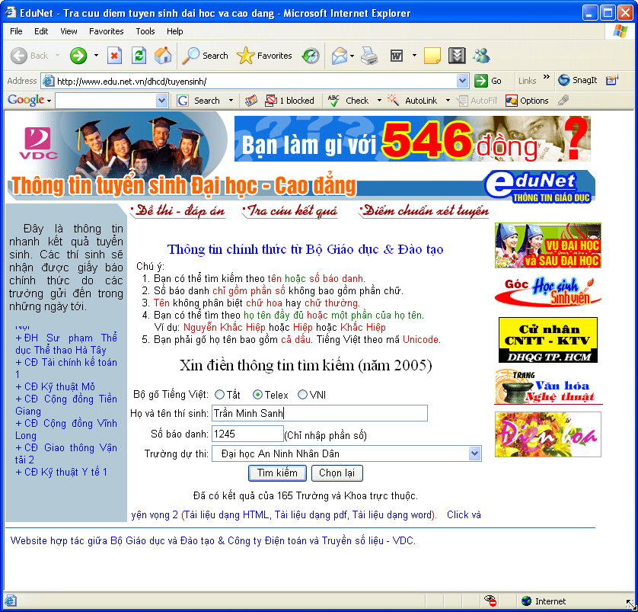Viewport: 638px width, 612px height.
Task: Click the gray download arrow toolbar icon
Action: [x=457, y=56]
